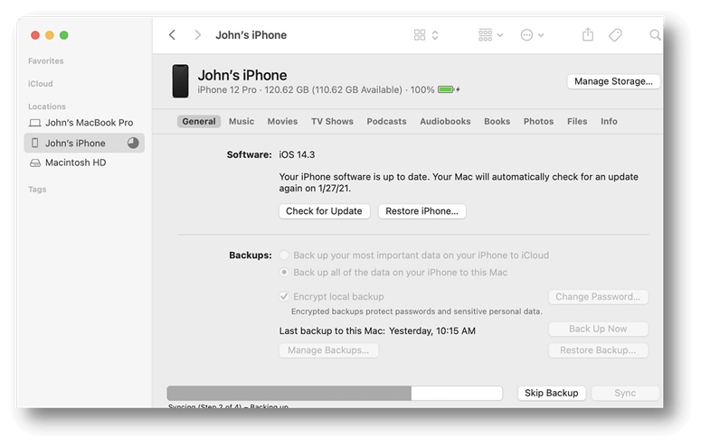Click the John's iPhone window title
The height and width of the screenshot is (446, 701).
pyautogui.click(x=251, y=35)
